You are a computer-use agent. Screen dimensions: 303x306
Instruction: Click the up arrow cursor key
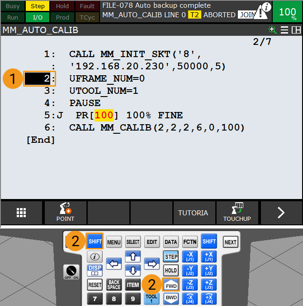click(133, 257)
